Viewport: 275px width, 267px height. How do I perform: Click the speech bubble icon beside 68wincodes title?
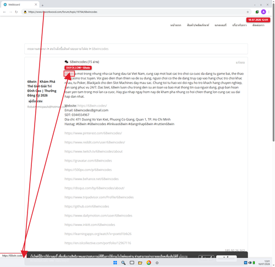67,62
